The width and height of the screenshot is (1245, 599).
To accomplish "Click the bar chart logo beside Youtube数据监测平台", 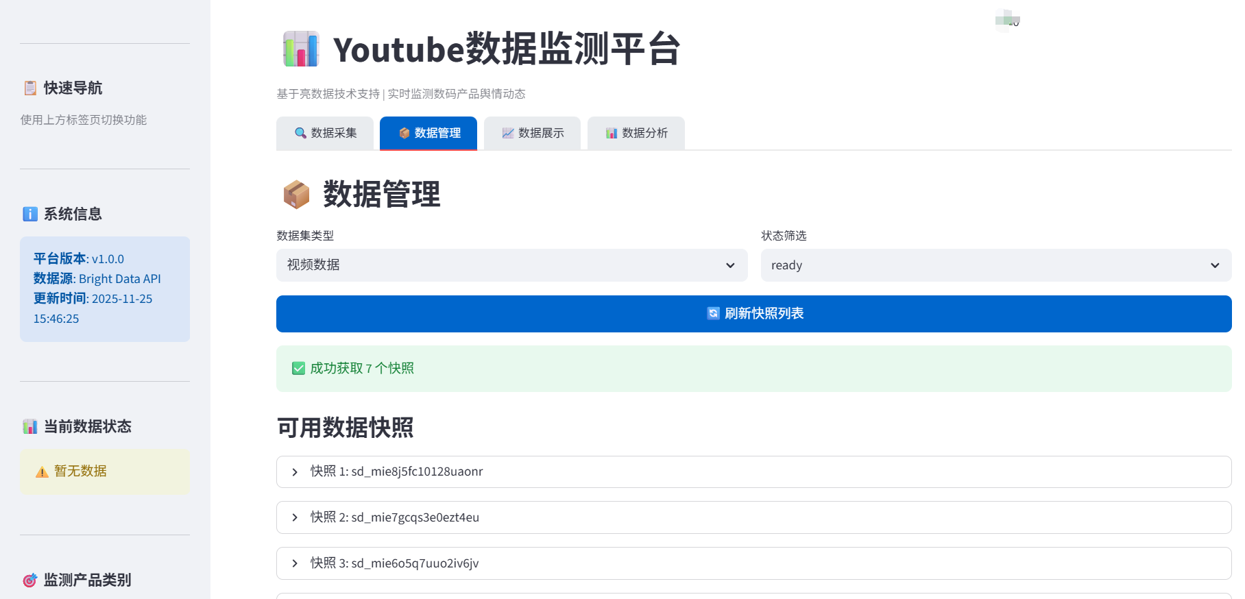I will click(301, 49).
